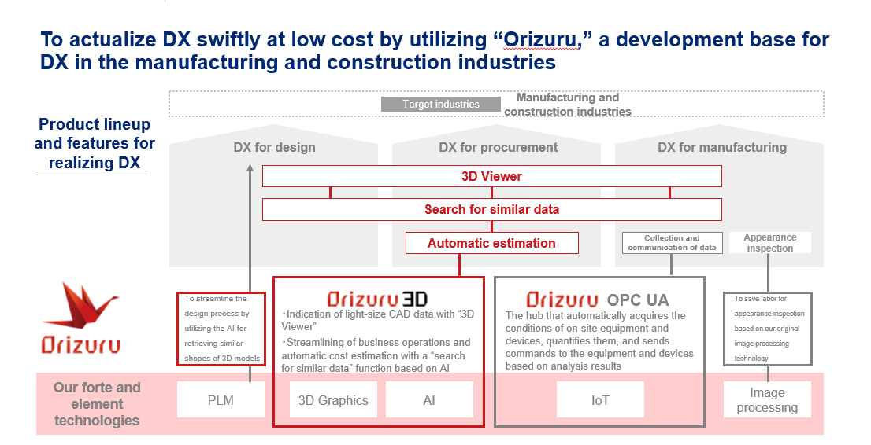Click the Orizuru OPC UA logo
871x445 pixels.
(x=598, y=300)
